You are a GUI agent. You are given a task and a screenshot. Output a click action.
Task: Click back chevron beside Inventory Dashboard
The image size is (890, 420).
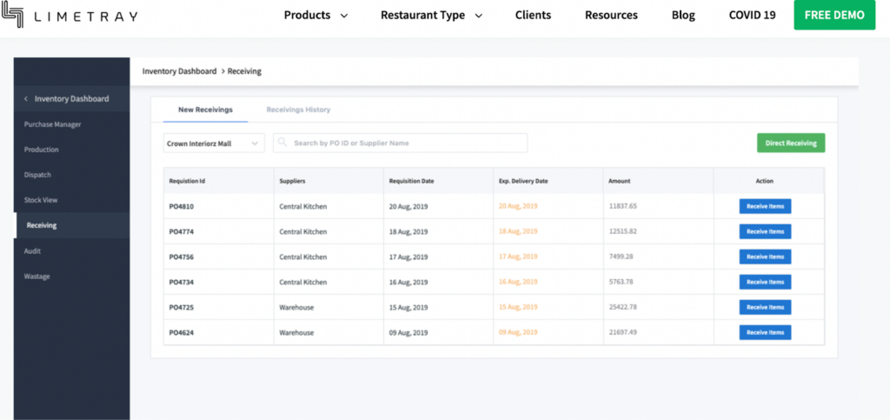tap(25, 99)
